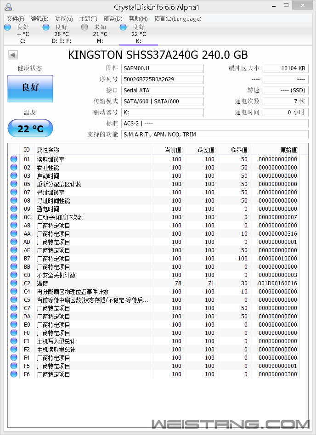Click the Serial ATA interface field
The height and width of the screenshot is (435, 316).
pos(162,90)
